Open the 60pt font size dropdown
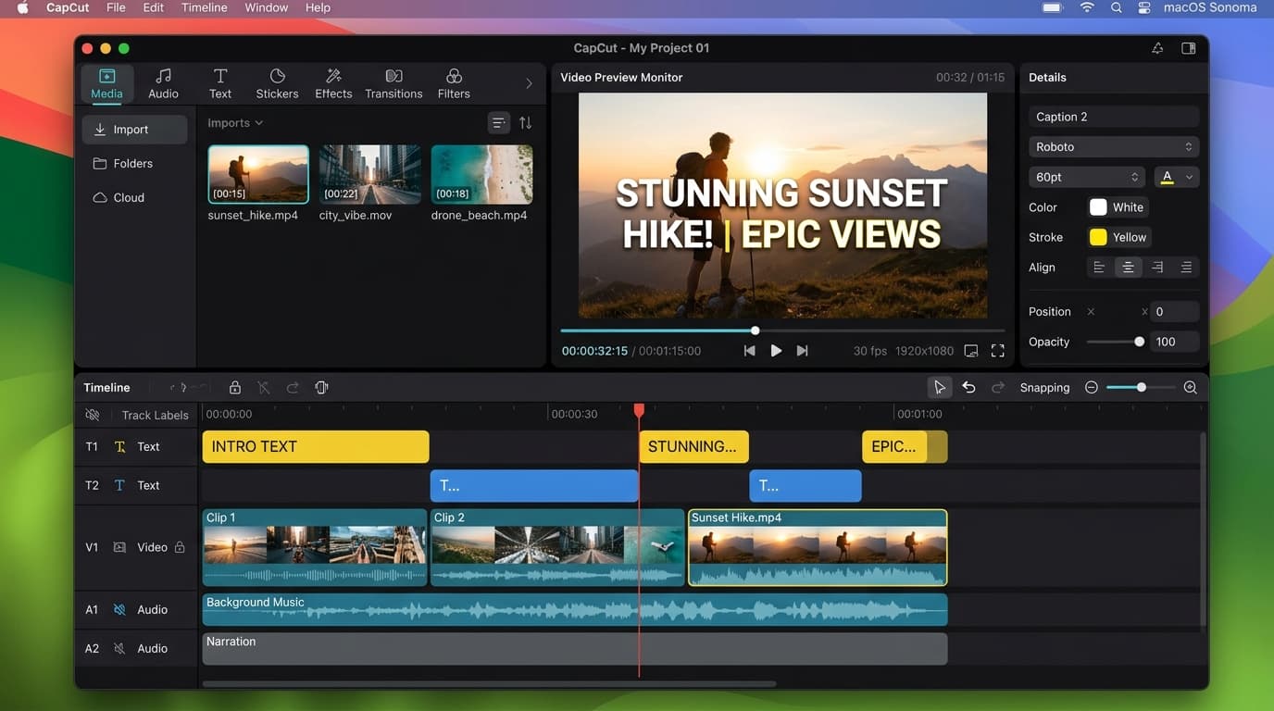This screenshot has width=1274, height=711. click(x=1087, y=177)
